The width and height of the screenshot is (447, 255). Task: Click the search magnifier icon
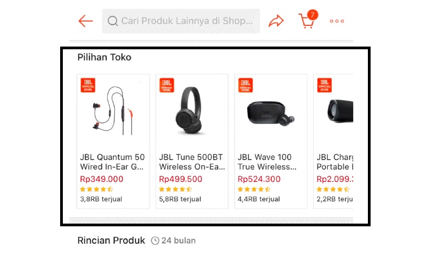113,21
